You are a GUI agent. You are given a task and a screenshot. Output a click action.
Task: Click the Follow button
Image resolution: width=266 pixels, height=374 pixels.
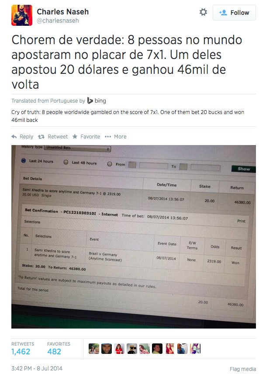coord(234,12)
